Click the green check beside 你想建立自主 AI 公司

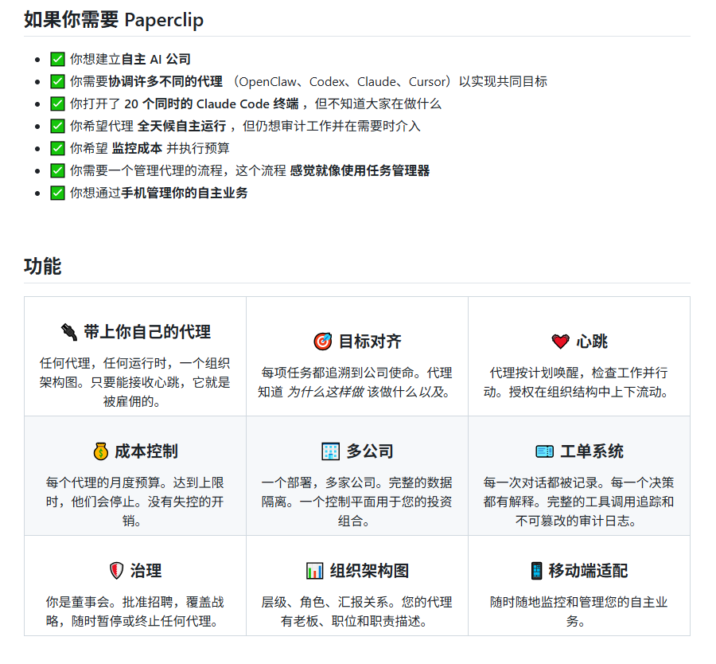coord(57,60)
